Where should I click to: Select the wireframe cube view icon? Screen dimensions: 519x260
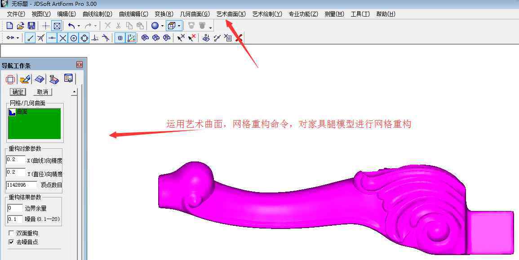coord(172,26)
